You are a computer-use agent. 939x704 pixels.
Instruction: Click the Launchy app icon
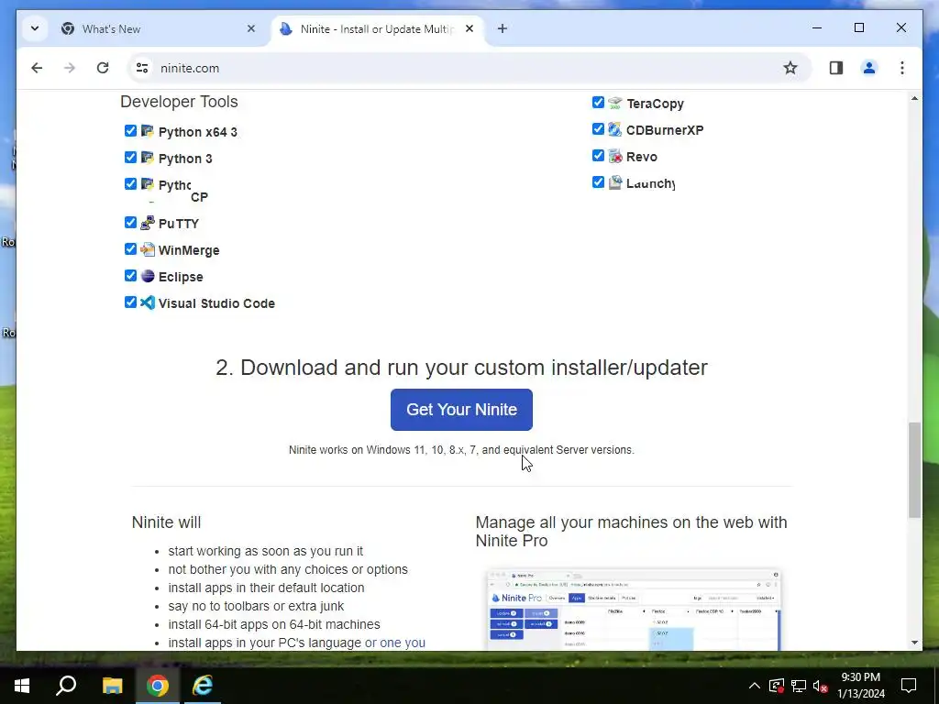tap(615, 182)
